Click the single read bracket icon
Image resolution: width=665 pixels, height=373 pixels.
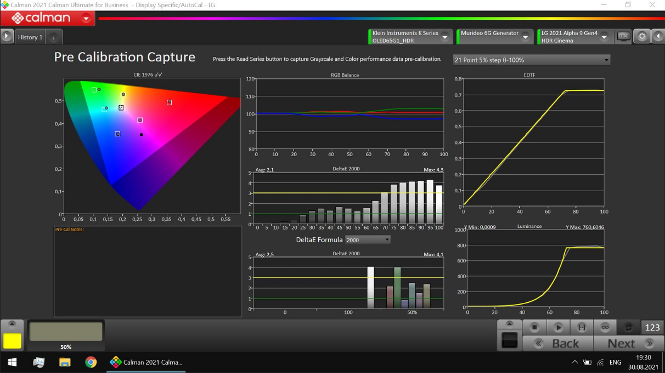[x=582, y=328]
